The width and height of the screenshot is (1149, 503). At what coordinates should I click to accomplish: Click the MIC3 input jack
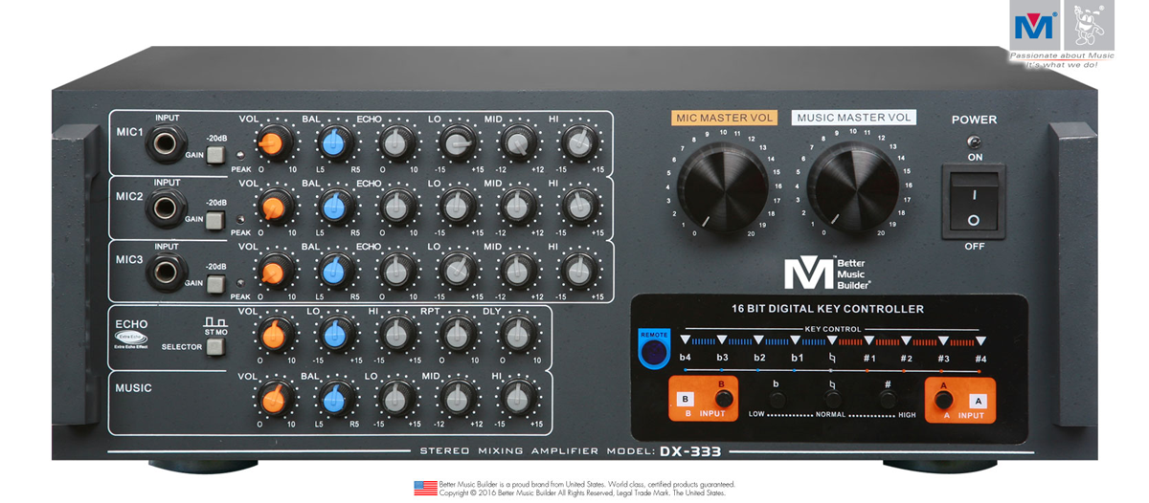coord(167,272)
